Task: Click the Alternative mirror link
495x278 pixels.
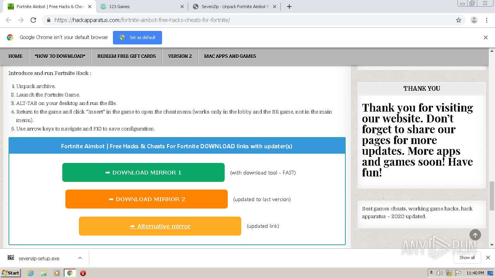Action: (160, 226)
